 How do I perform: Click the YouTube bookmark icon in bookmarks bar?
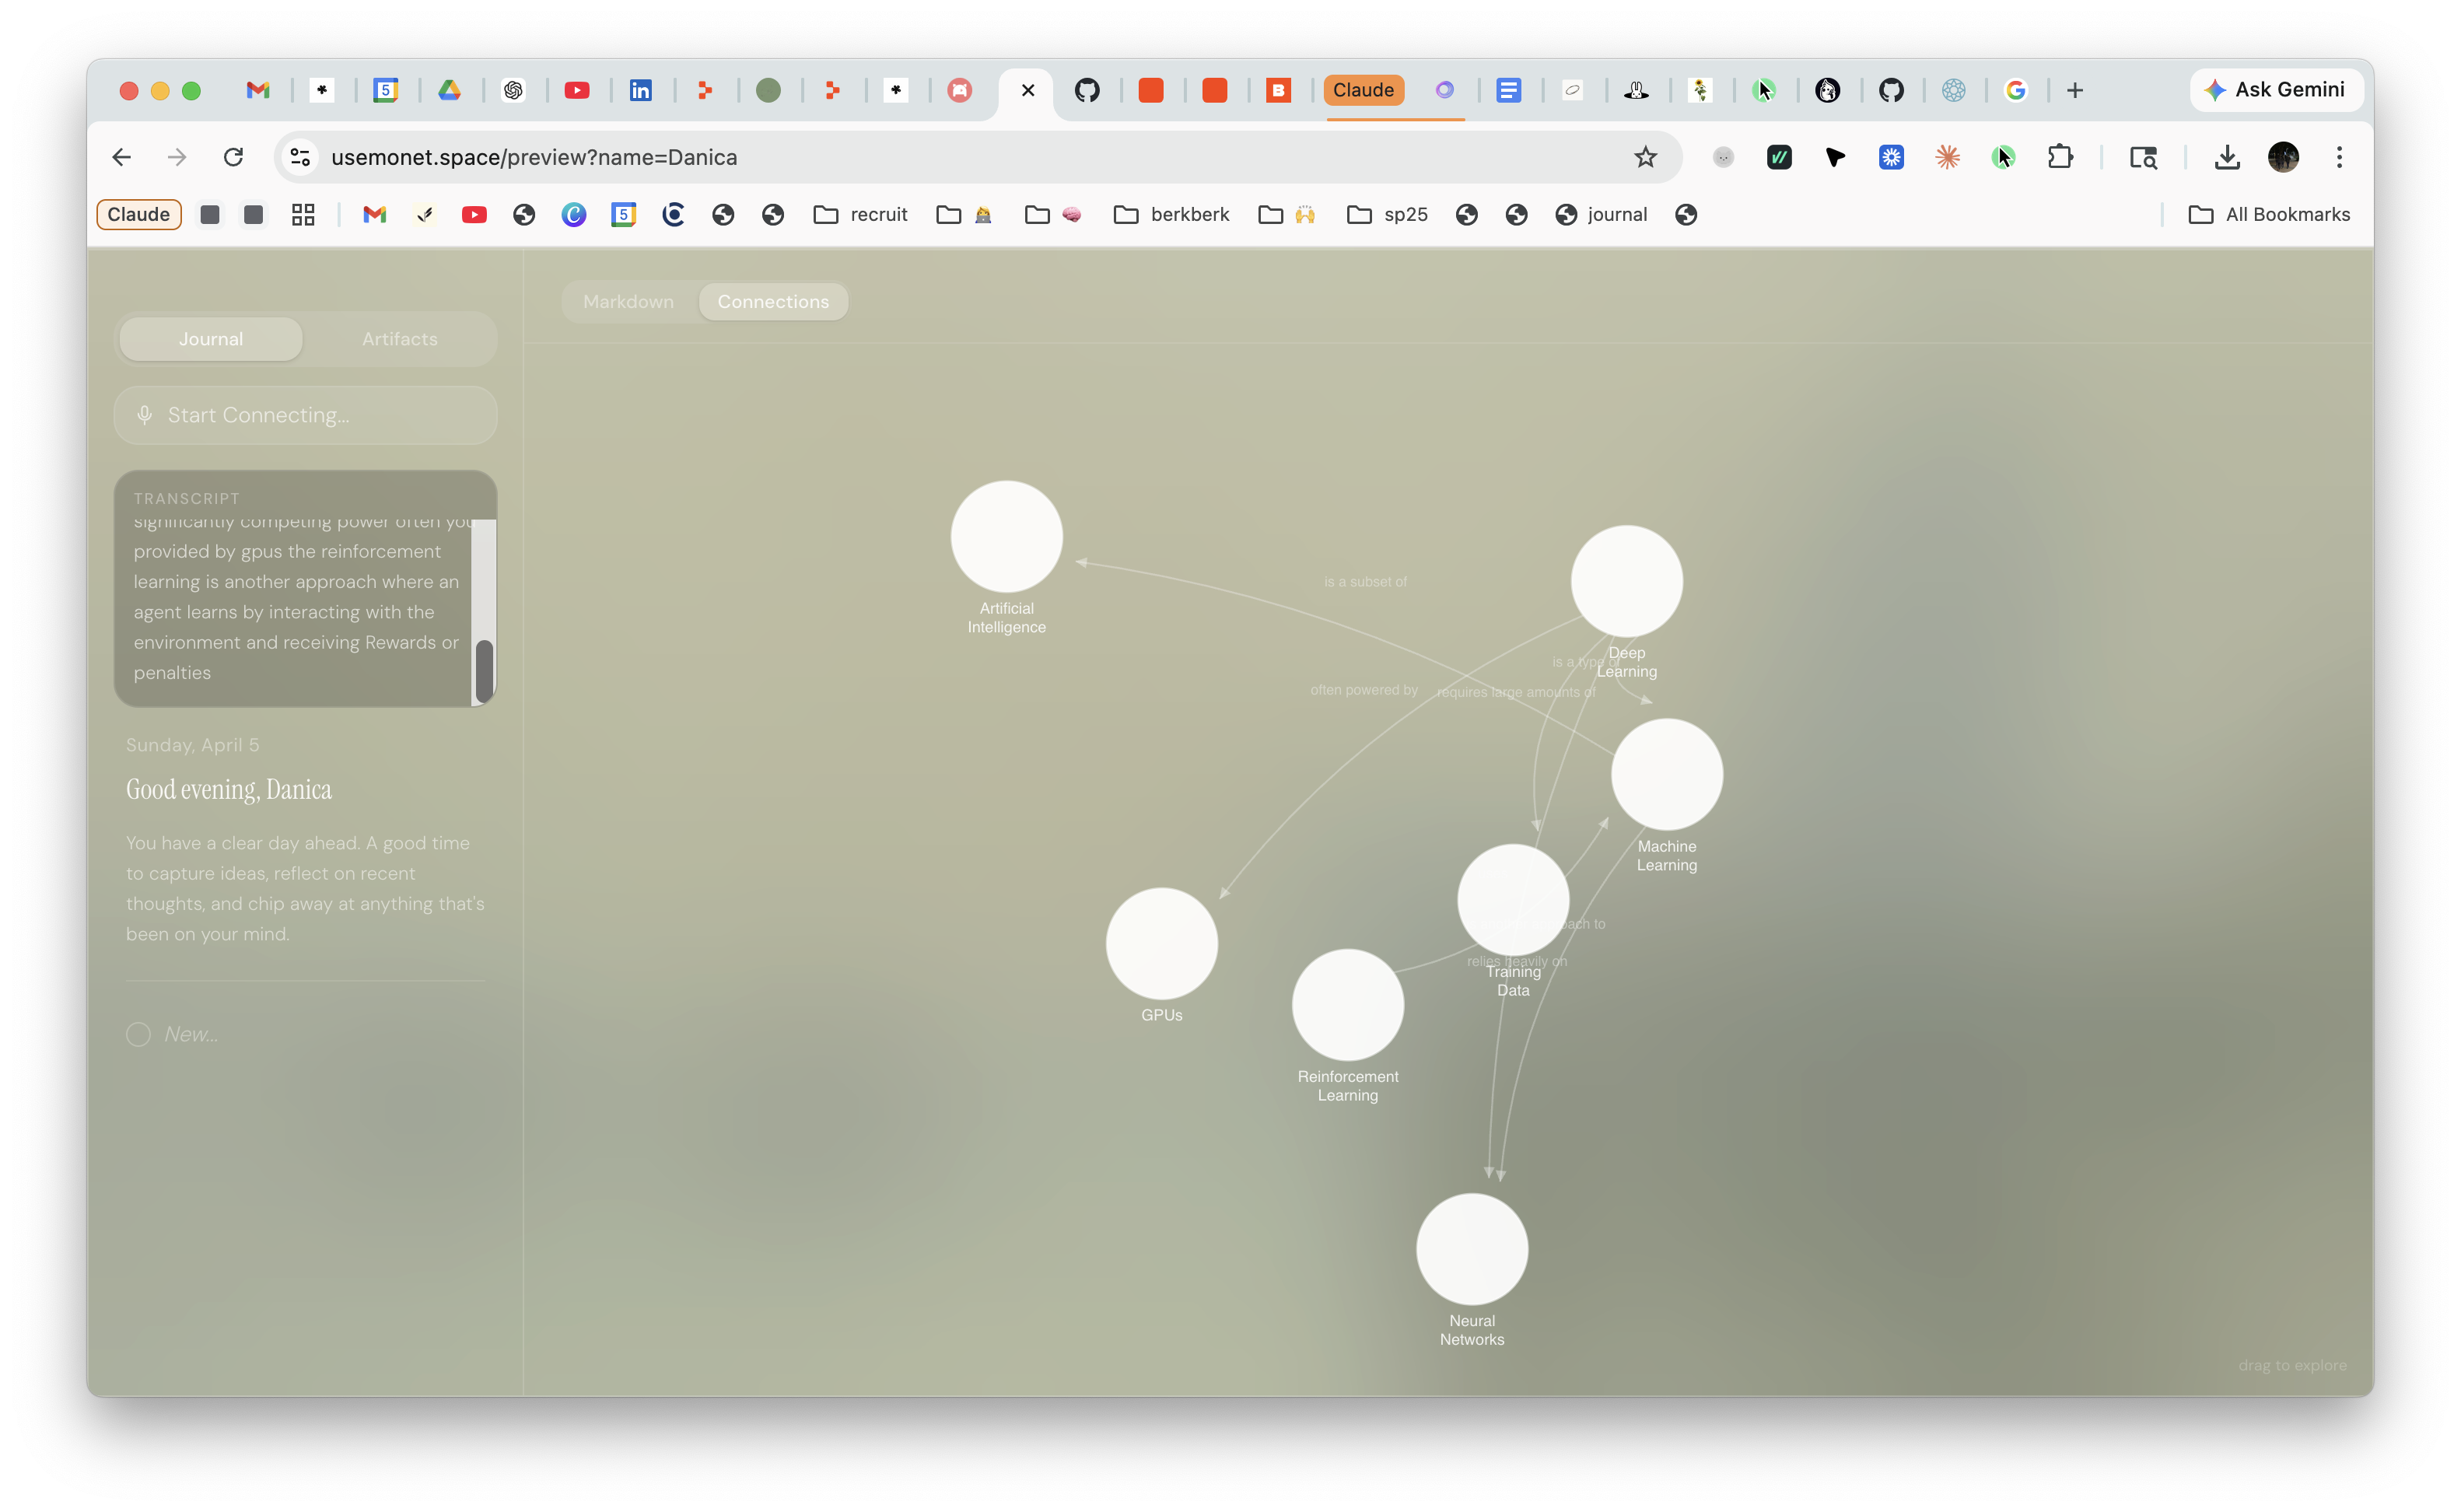tap(474, 214)
